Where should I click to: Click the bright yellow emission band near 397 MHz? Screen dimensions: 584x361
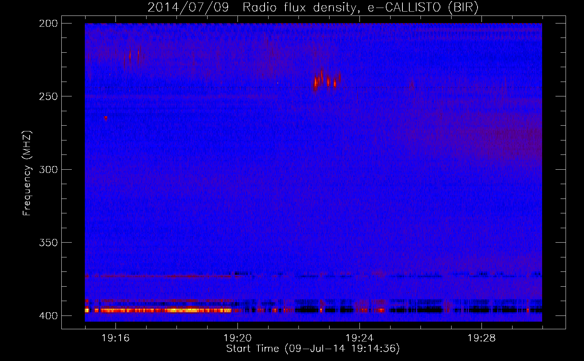point(158,310)
